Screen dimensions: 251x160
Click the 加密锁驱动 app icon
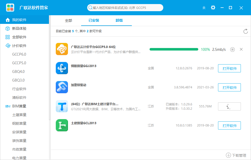coord(62,87)
